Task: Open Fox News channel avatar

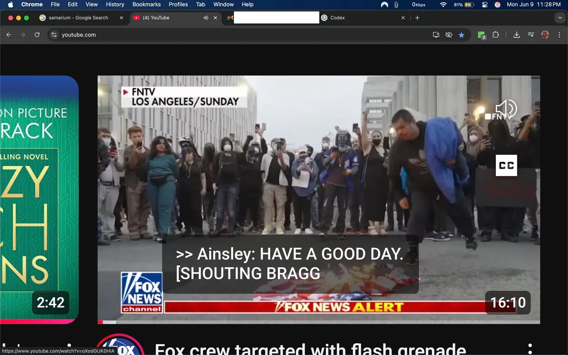Action: [x=119, y=344]
